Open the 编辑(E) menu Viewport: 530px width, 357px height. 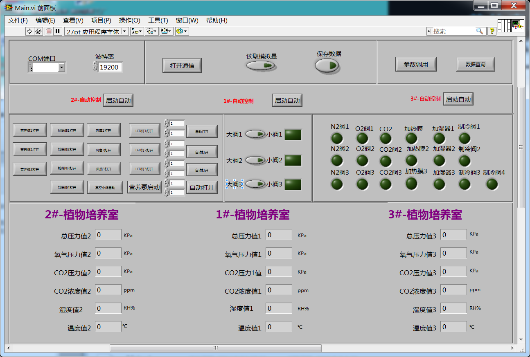(45, 20)
